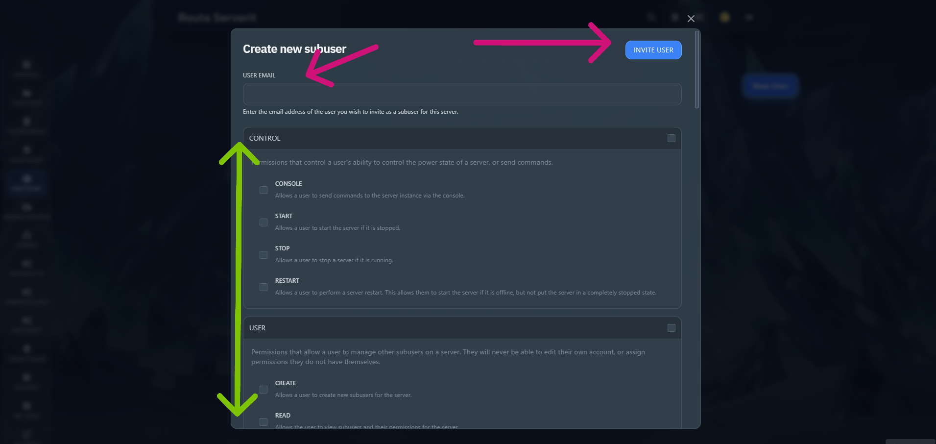
Task: Toggle the Restart permission checkbox
Action: (264, 287)
